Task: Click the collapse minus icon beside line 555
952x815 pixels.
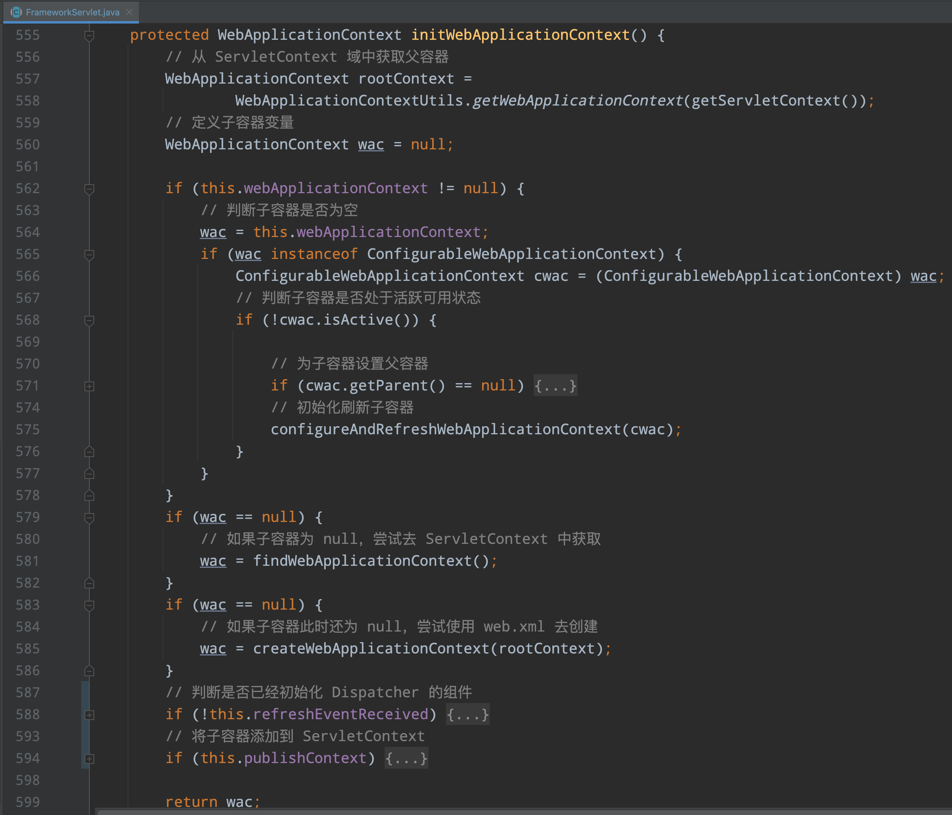Action: coord(89,35)
